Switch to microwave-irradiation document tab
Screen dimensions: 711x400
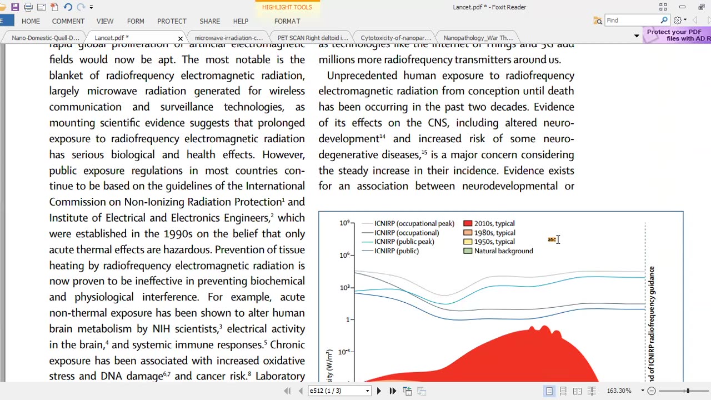229,38
